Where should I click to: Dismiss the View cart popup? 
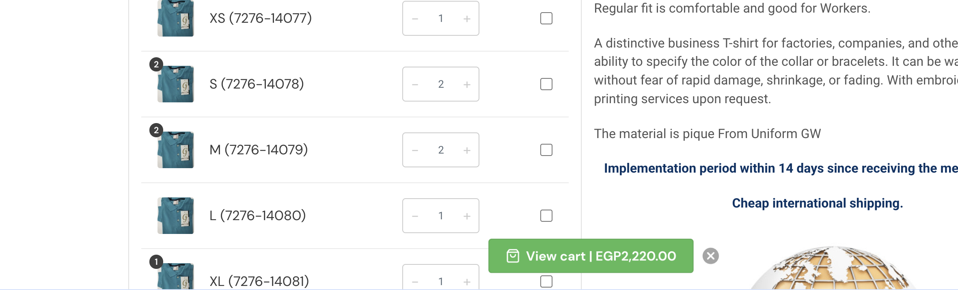click(x=711, y=256)
